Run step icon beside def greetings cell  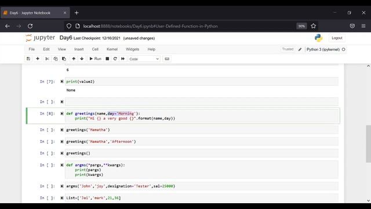62,114
